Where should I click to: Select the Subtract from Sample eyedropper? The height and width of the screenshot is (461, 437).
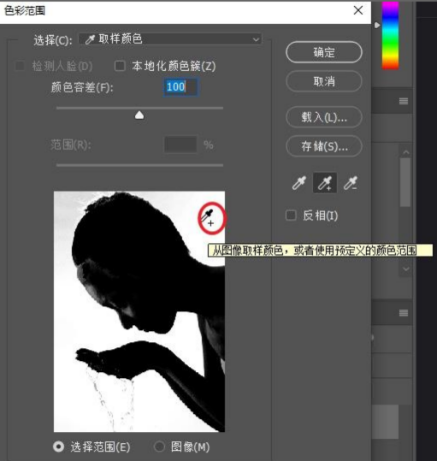click(351, 183)
